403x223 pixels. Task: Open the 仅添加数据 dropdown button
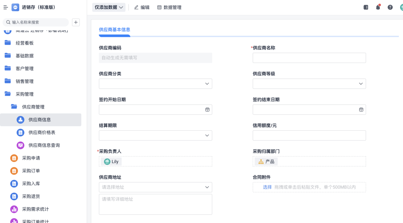click(109, 7)
